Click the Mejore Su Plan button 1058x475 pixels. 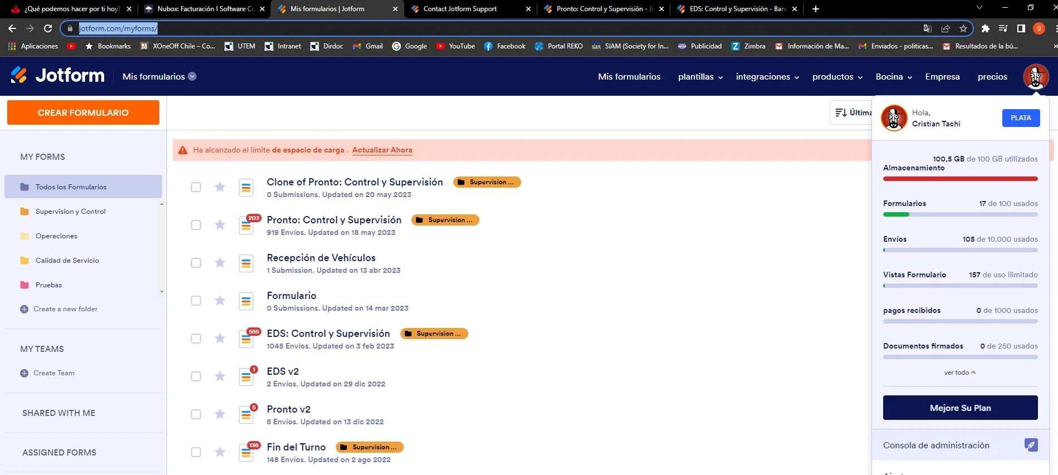click(960, 408)
